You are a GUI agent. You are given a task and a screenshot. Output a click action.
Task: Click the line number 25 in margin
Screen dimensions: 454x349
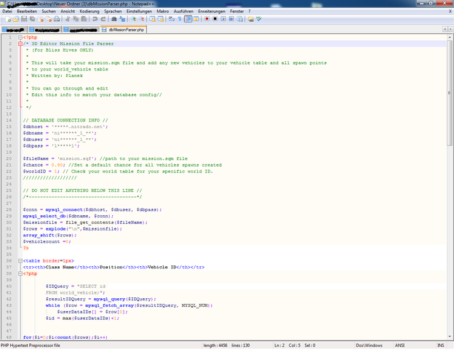point(9,190)
